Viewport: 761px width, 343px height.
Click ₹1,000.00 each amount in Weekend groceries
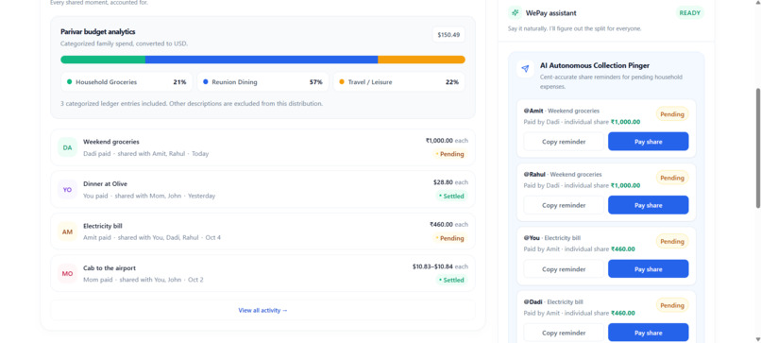click(x=447, y=141)
